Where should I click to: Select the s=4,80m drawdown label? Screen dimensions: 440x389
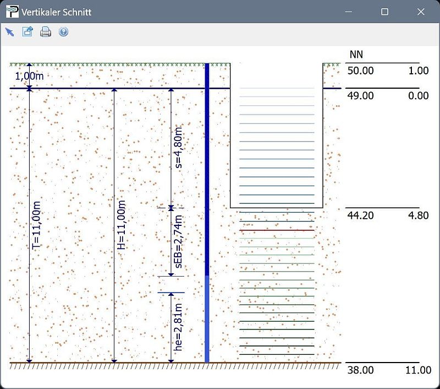click(x=178, y=147)
